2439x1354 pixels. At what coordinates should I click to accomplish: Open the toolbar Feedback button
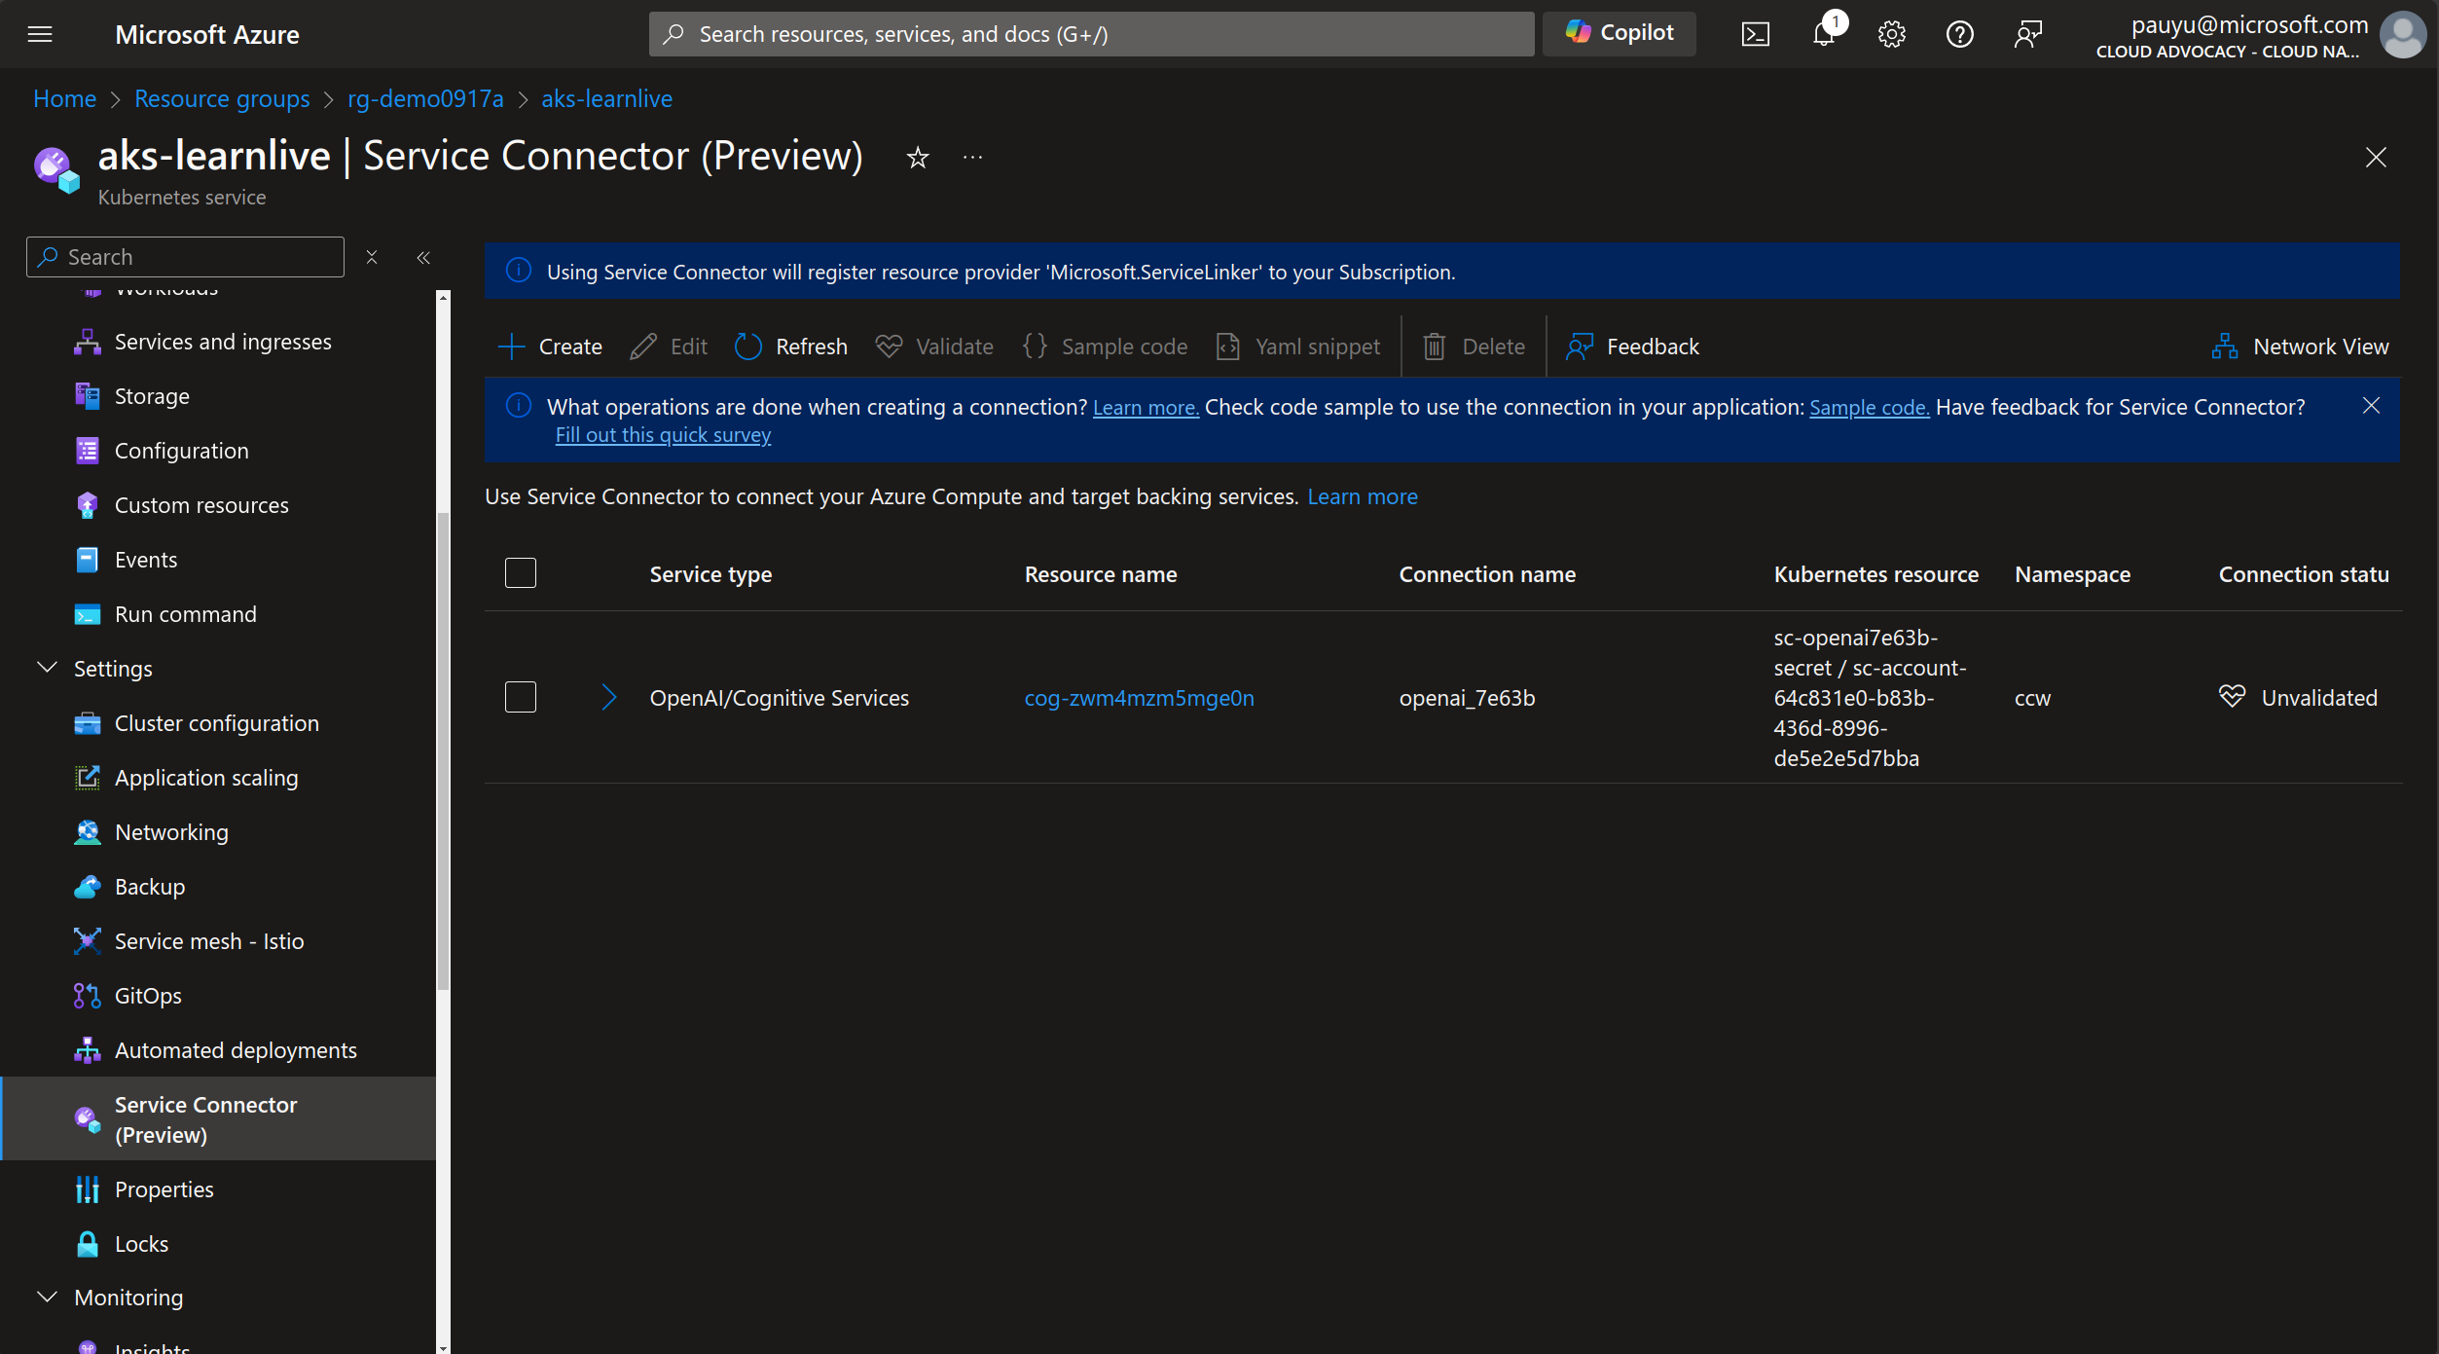pos(1633,347)
